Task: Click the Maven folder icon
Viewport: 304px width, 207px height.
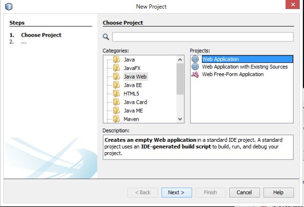Action: (116, 119)
